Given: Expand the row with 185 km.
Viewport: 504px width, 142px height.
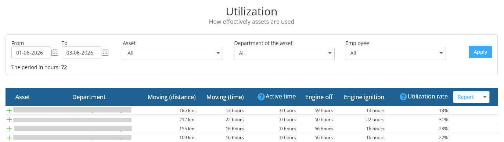Looking at the screenshot, I should [x=9, y=110].
